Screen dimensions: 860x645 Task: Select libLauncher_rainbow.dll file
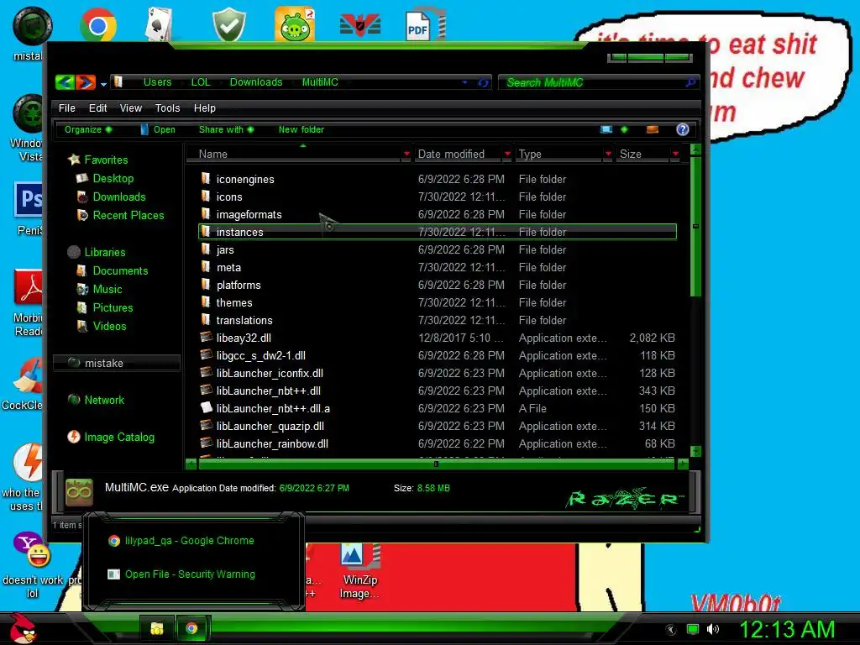[x=272, y=443]
